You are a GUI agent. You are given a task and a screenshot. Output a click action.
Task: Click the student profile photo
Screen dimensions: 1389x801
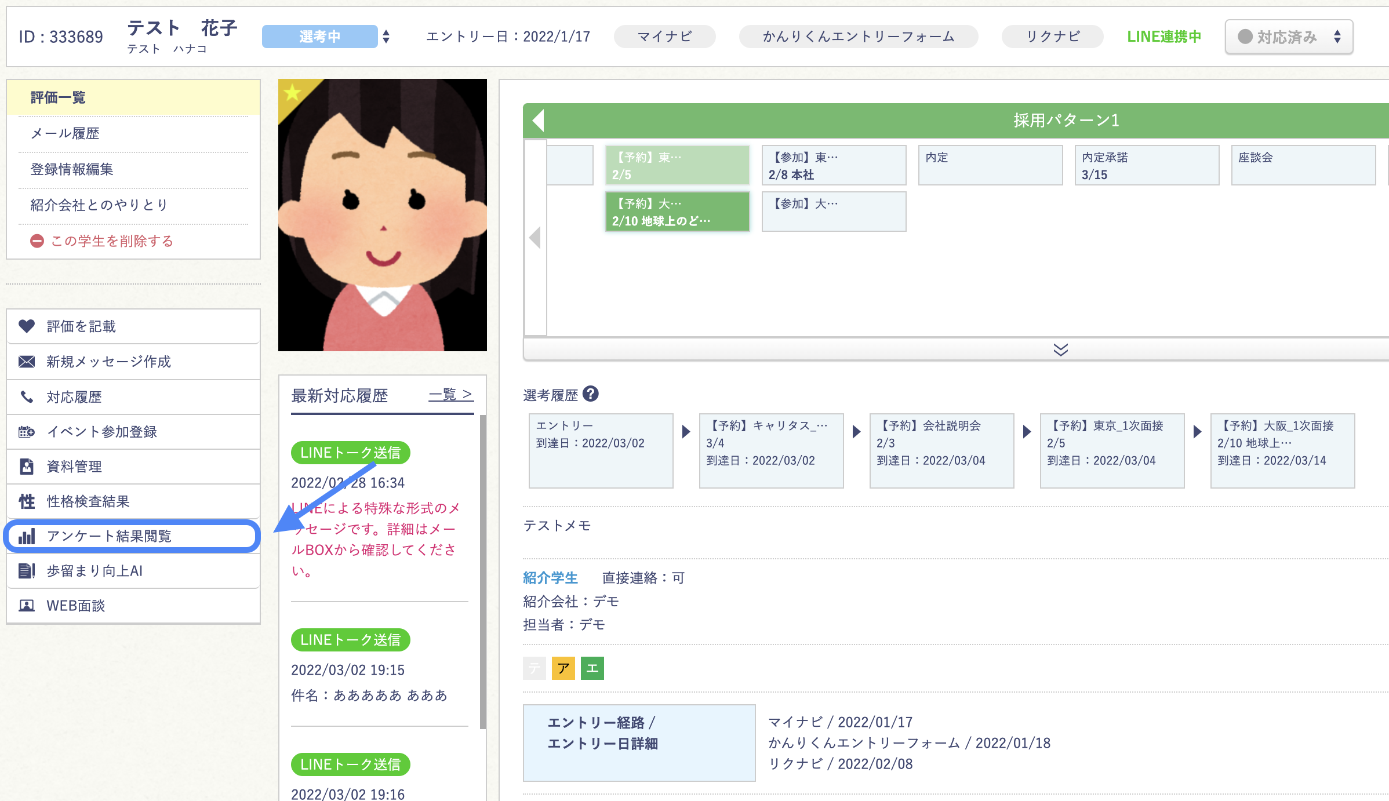point(383,215)
